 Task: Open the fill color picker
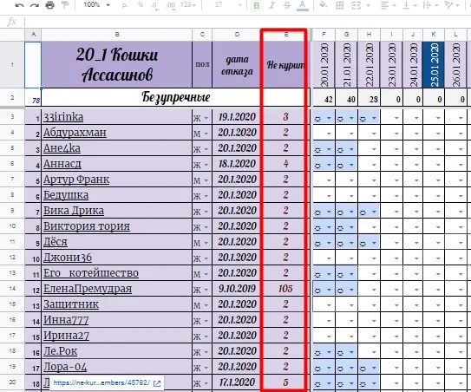click(324, 5)
